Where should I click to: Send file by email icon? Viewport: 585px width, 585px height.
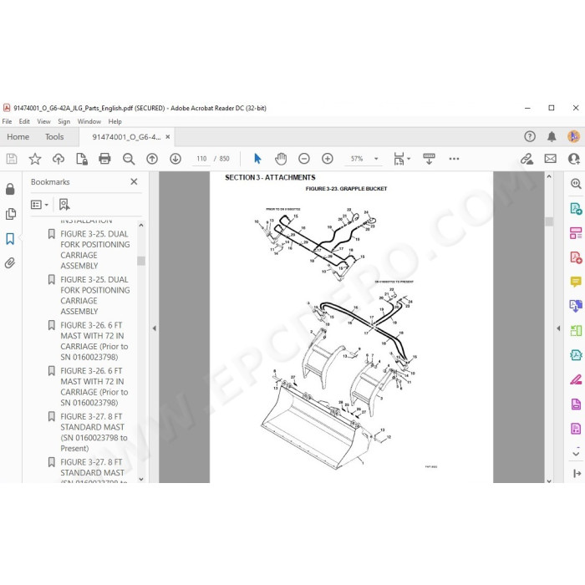tap(550, 159)
